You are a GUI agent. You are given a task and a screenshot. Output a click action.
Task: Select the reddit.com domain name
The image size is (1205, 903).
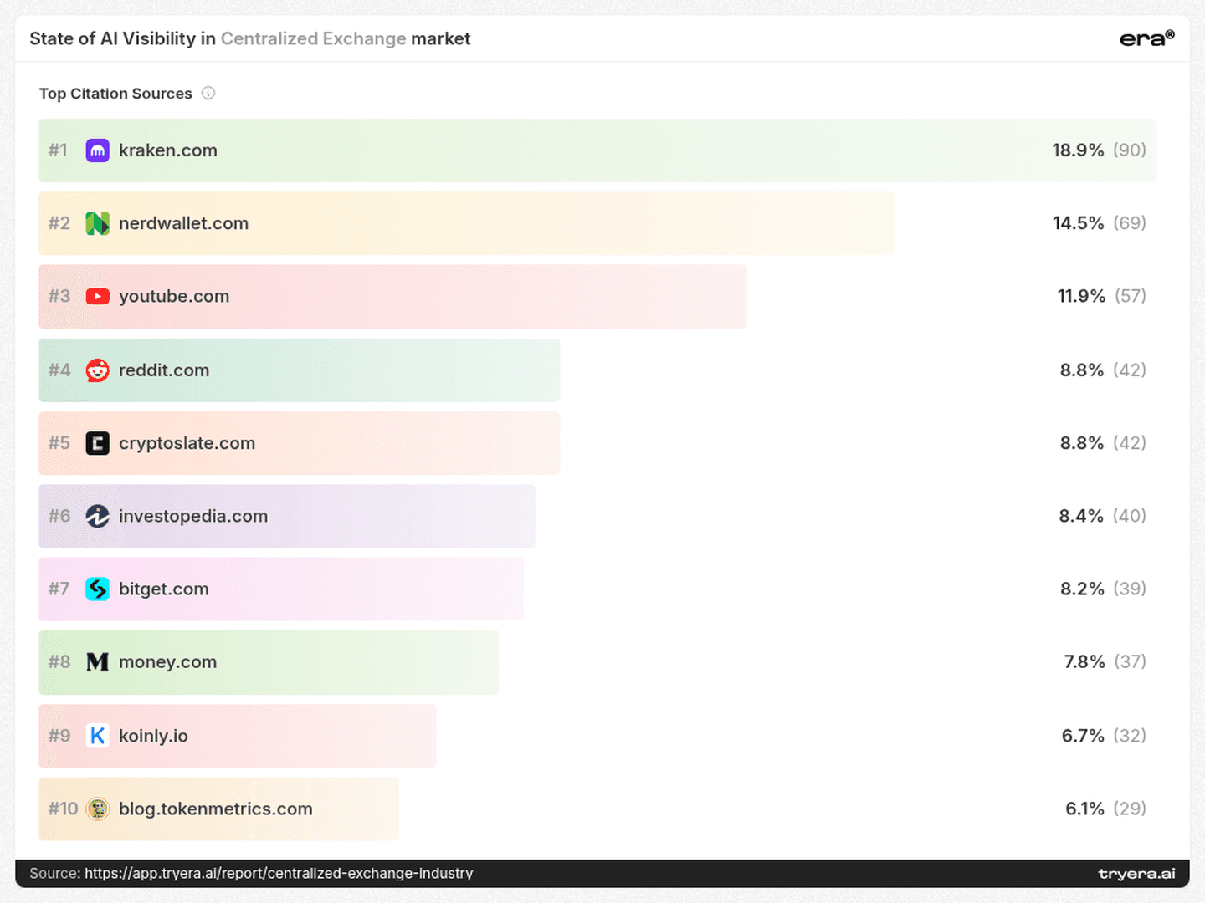point(164,370)
